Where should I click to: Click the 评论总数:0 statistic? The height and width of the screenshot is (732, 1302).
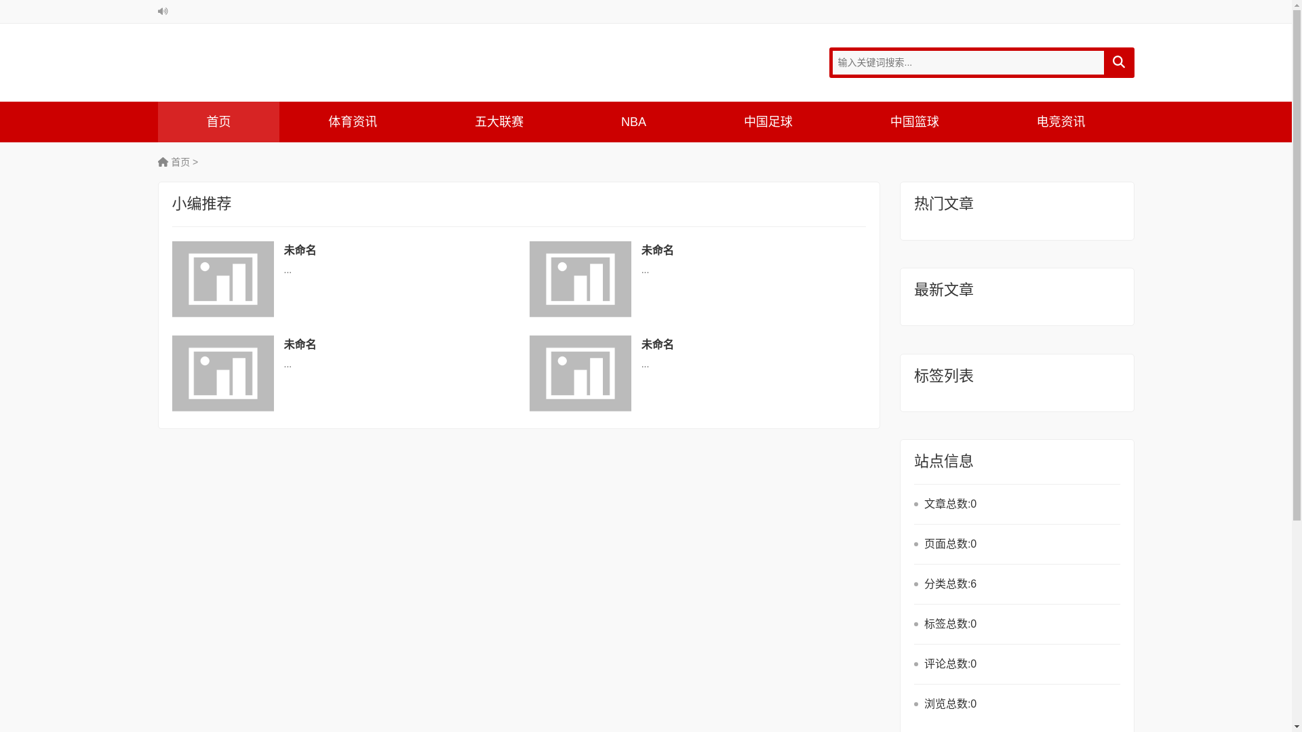[x=950, y=664]
